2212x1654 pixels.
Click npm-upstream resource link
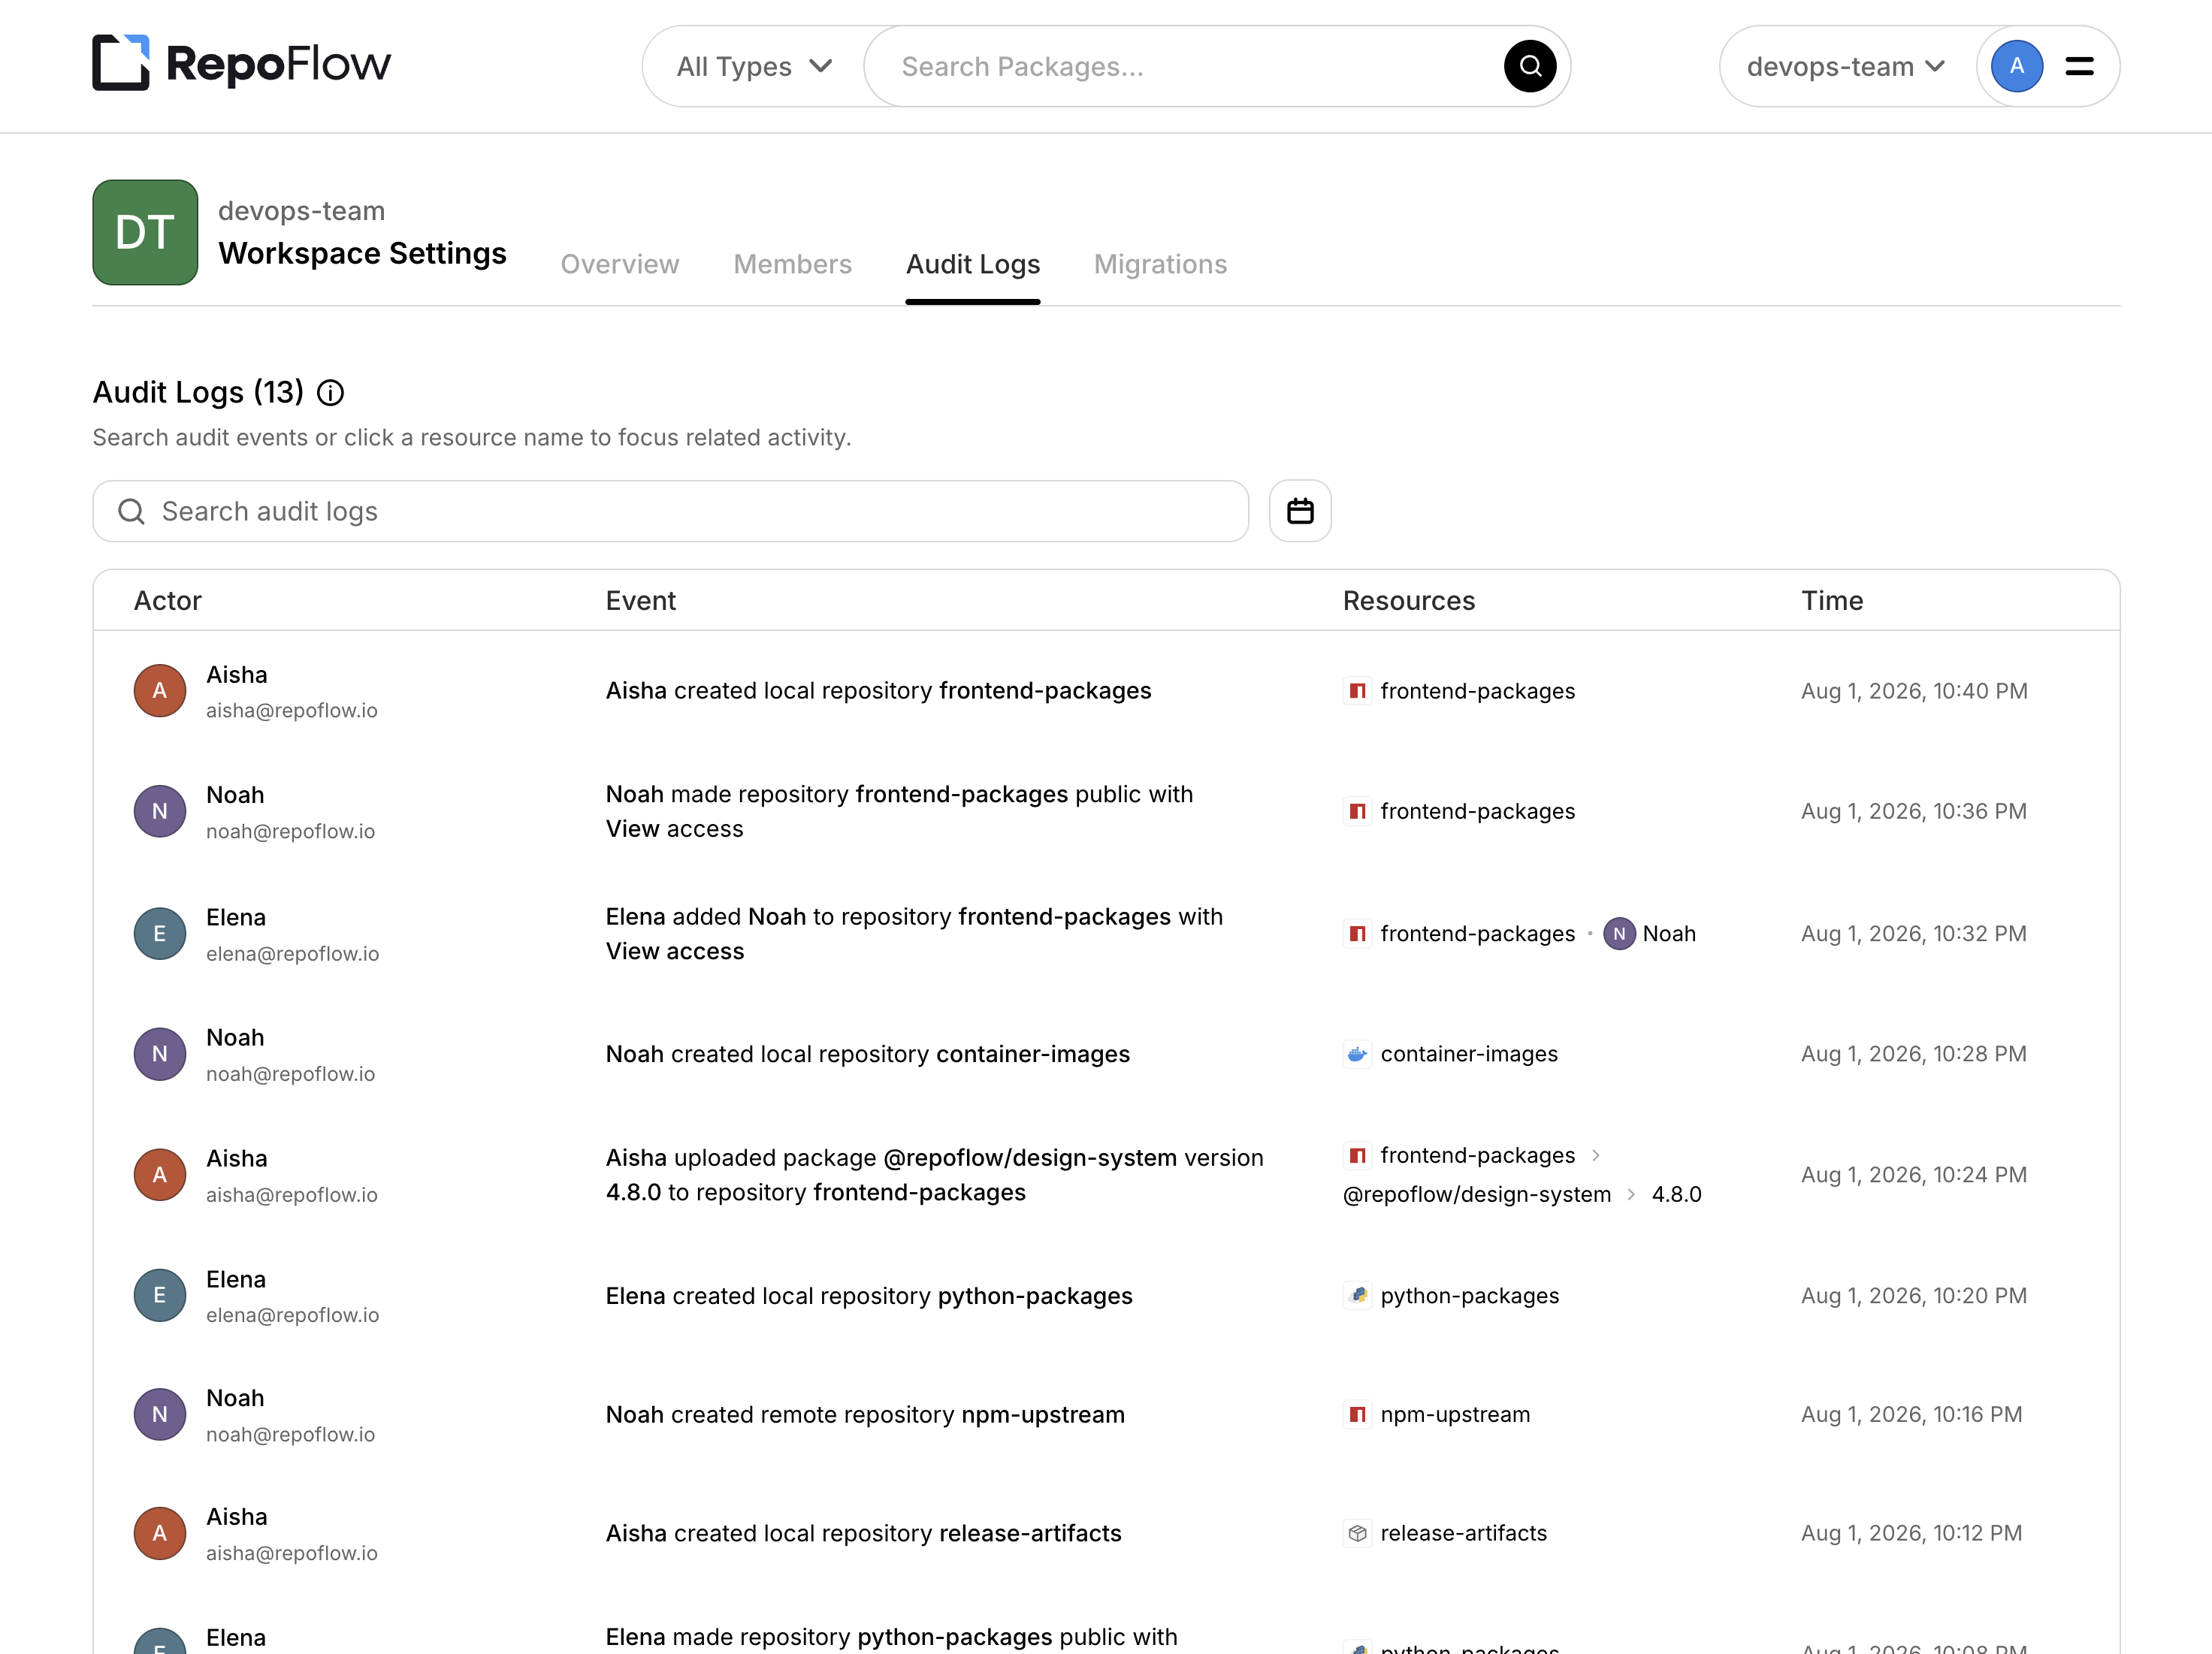point(1454,1414)
